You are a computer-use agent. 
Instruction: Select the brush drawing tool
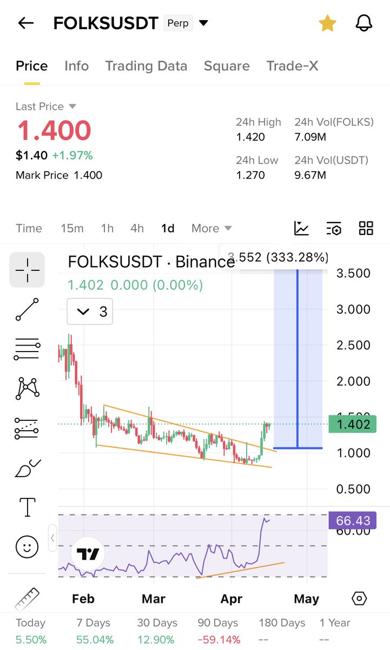(27, 467)
